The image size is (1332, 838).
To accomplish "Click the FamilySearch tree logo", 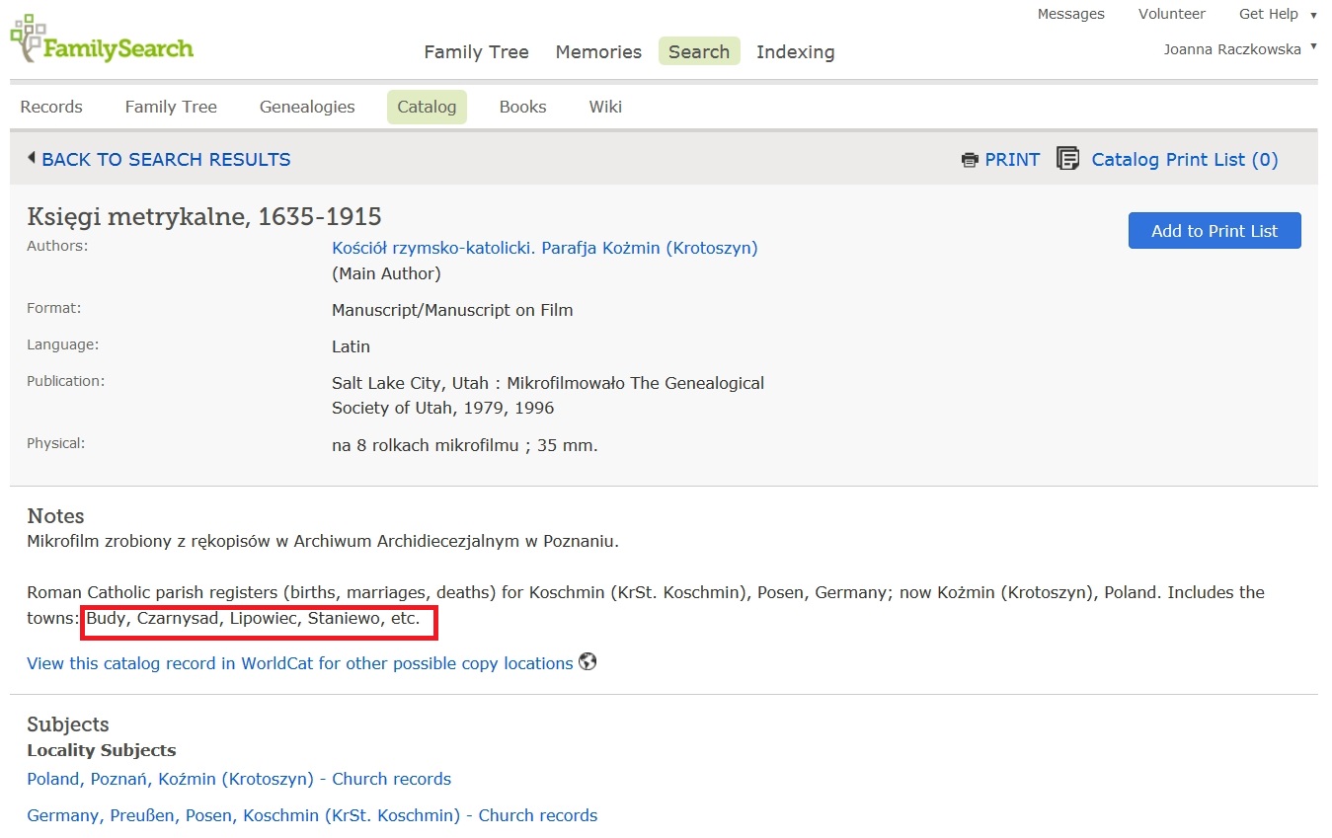I will [28, 38].
